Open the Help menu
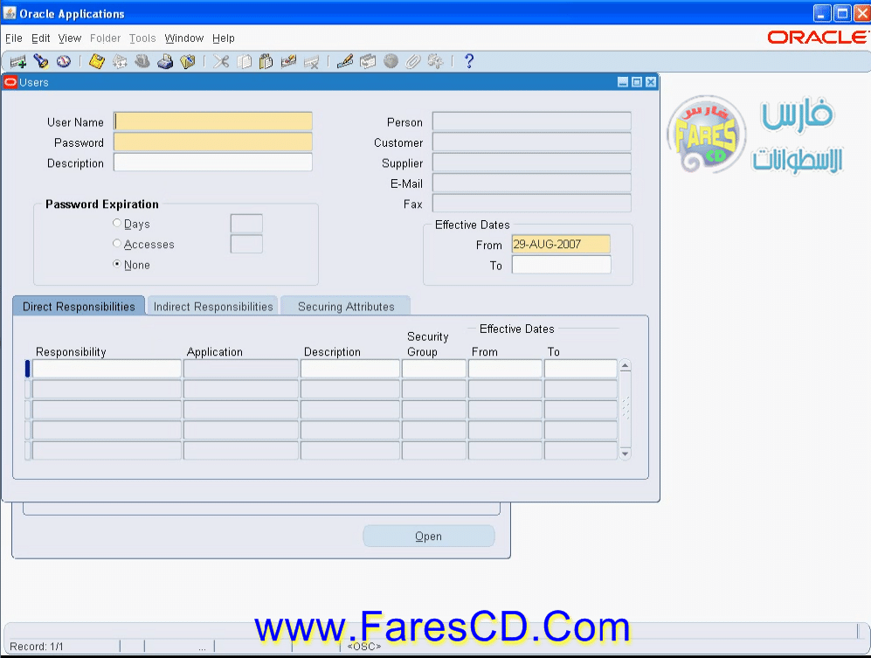Viewport: 871px width, 658px height. [x=224, y=38]
